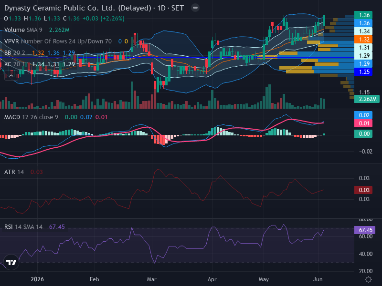The image size is (382, 286).
Task: Click the 2.262M volume axis label
Action: [x=367, y=99]
